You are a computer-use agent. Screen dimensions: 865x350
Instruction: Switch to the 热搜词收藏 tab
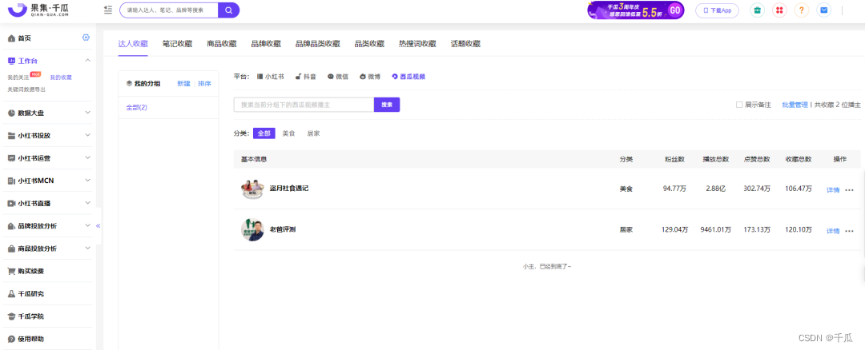click(417, 44)
